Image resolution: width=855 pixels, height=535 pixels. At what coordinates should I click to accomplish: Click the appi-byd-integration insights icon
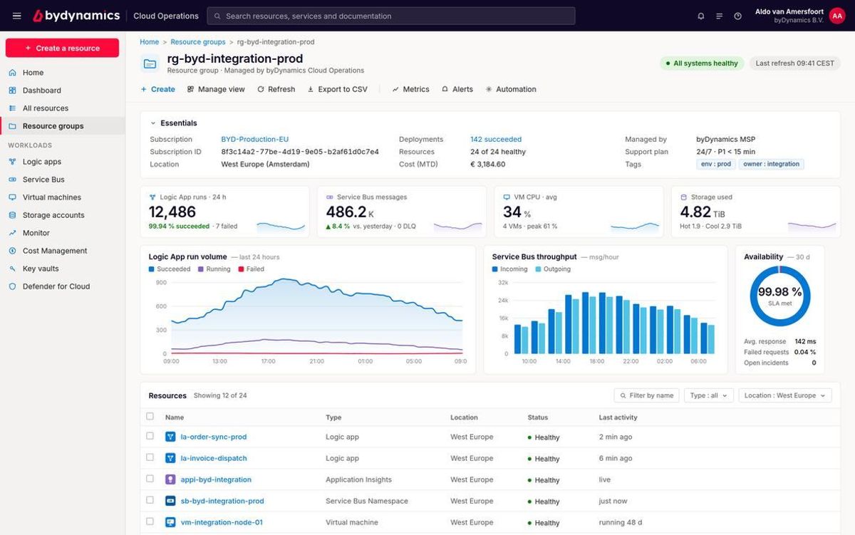pos(170,479)
